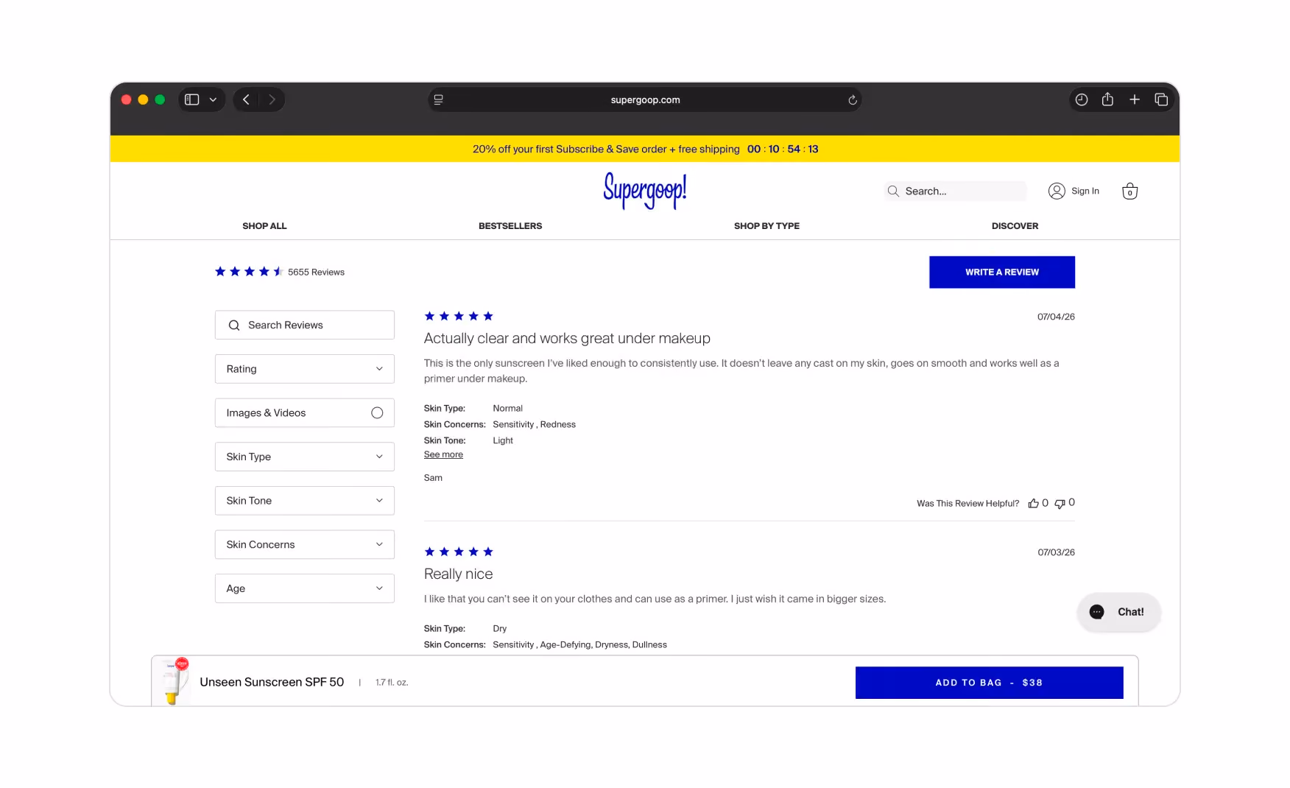Open the shopping bag icon

coord(1129,191)
